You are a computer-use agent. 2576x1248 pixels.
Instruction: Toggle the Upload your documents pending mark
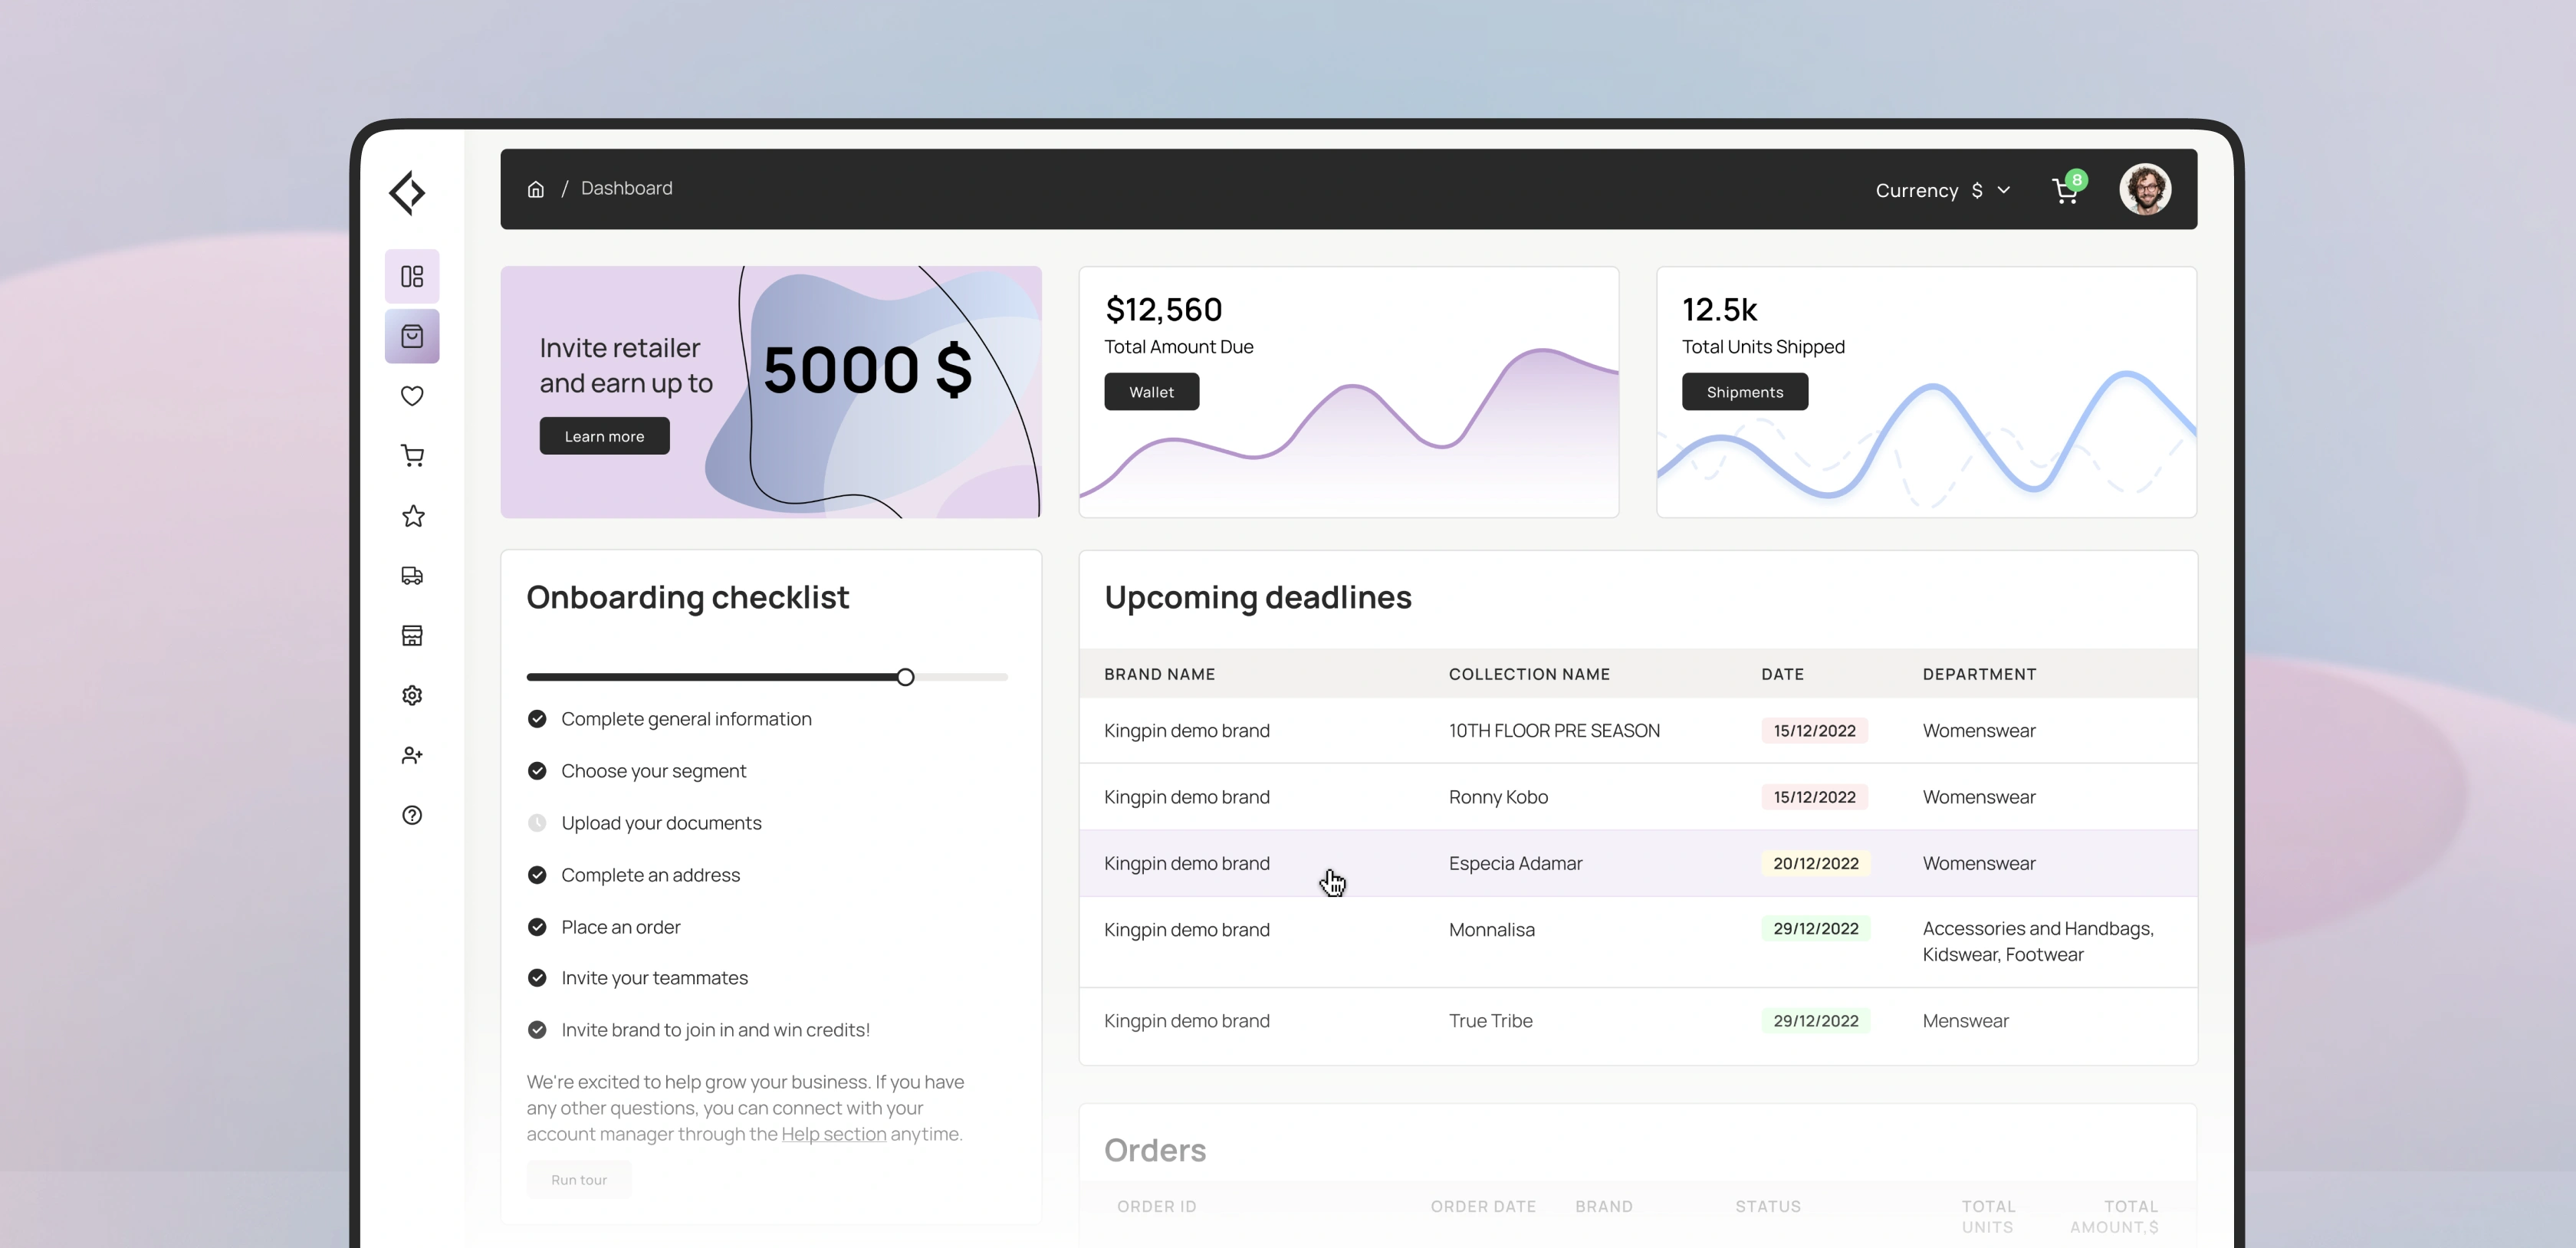click(x=537, y=823)
